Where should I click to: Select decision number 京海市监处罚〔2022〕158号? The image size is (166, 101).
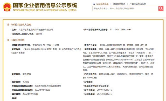pyautogui.click(x=46, y=45)
